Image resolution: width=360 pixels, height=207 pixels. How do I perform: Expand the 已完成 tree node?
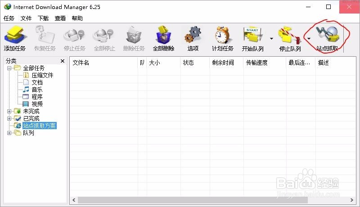(x=9, y=118)
